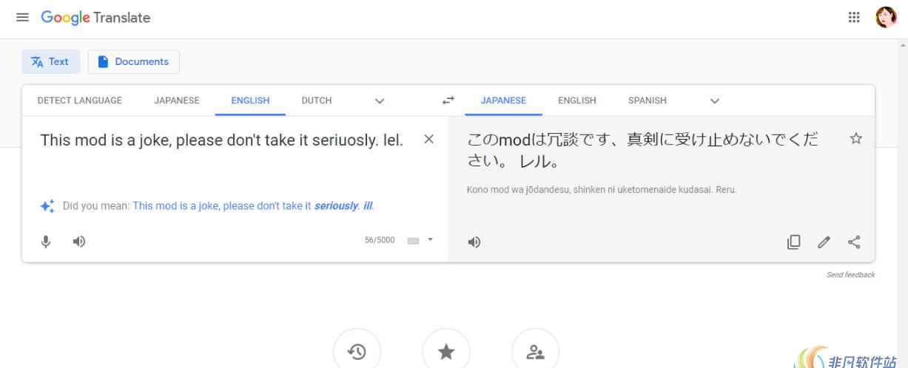The width and height of the screenshot is (908, 368).
Task: Expand more source languages chevron
Action: tap(380, 100)
